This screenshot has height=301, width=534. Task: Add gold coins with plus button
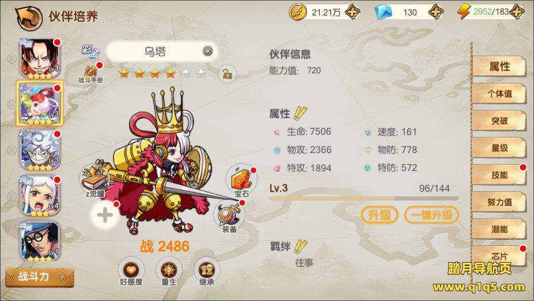pyautogui.click(x=352, y=12)
